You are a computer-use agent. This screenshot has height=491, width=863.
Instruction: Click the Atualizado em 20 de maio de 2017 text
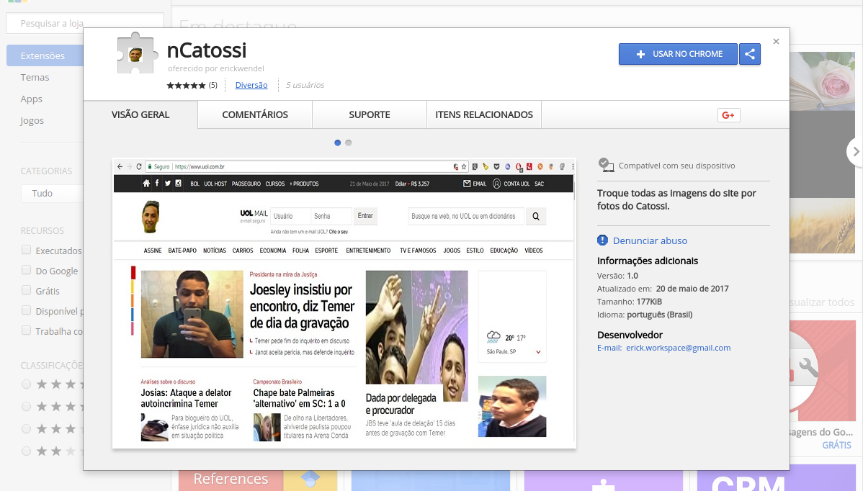click(x=663, y=289)
